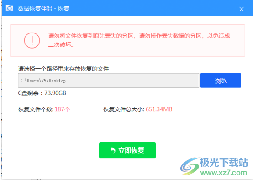Click the 恢复文件总大小 label
The image size is (253, 180).
point(124,109)
